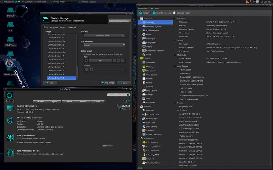The image size is (273, 170).
Task: Click Close button in Window Manager dialog
Action: 124,83
